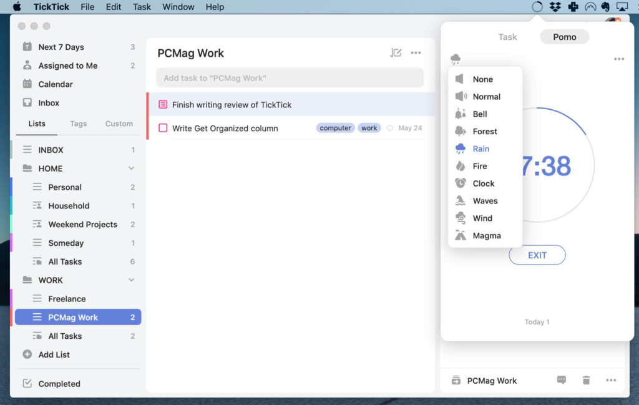Click the TickTick timer icon in menu bar
The image size is (639, 405).
537,6
